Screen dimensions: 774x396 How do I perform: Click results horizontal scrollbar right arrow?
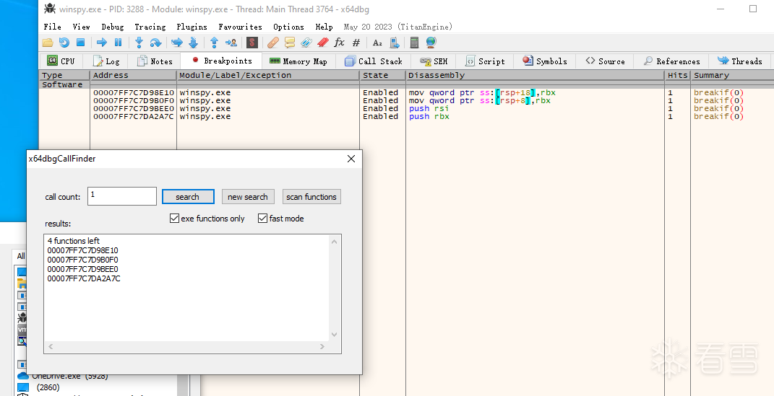[322, 347]
